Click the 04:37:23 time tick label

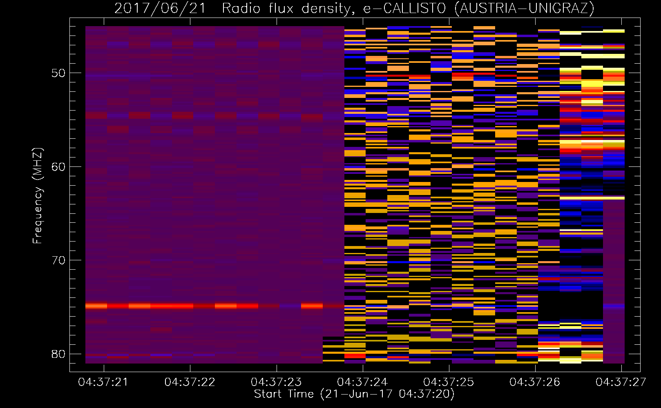[x=276, y=382]
